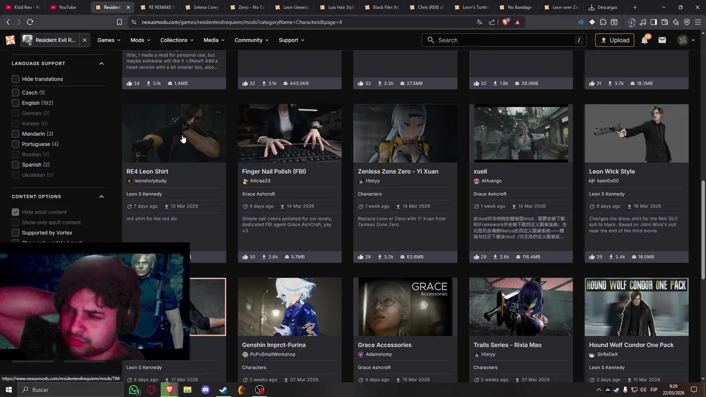The image size is (706, 397).
Task: Open WhatsApp from the taskbar
Action: pyautogui.click(x=134, y=390)
